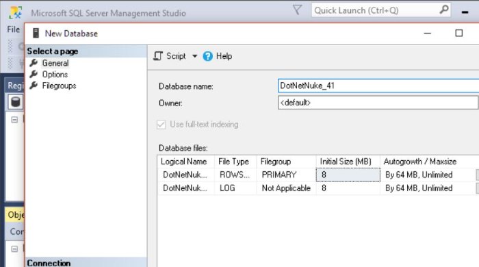479x267 pixels.
Task: Click the ROWS... file type cell
Action: [235, 175]
